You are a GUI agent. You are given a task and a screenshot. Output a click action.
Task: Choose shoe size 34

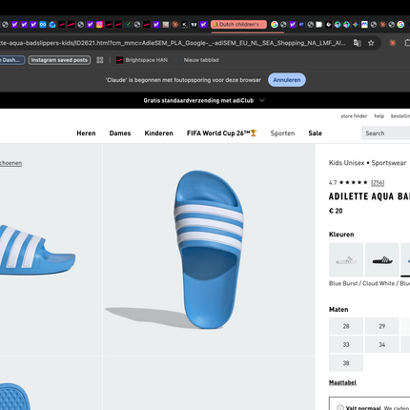[x=381, y=344]
